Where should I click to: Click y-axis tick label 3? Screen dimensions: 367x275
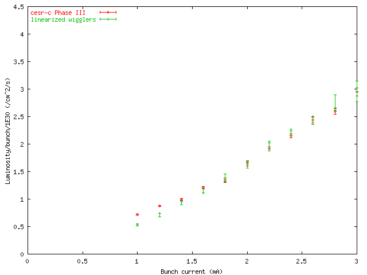click(22, 89)
